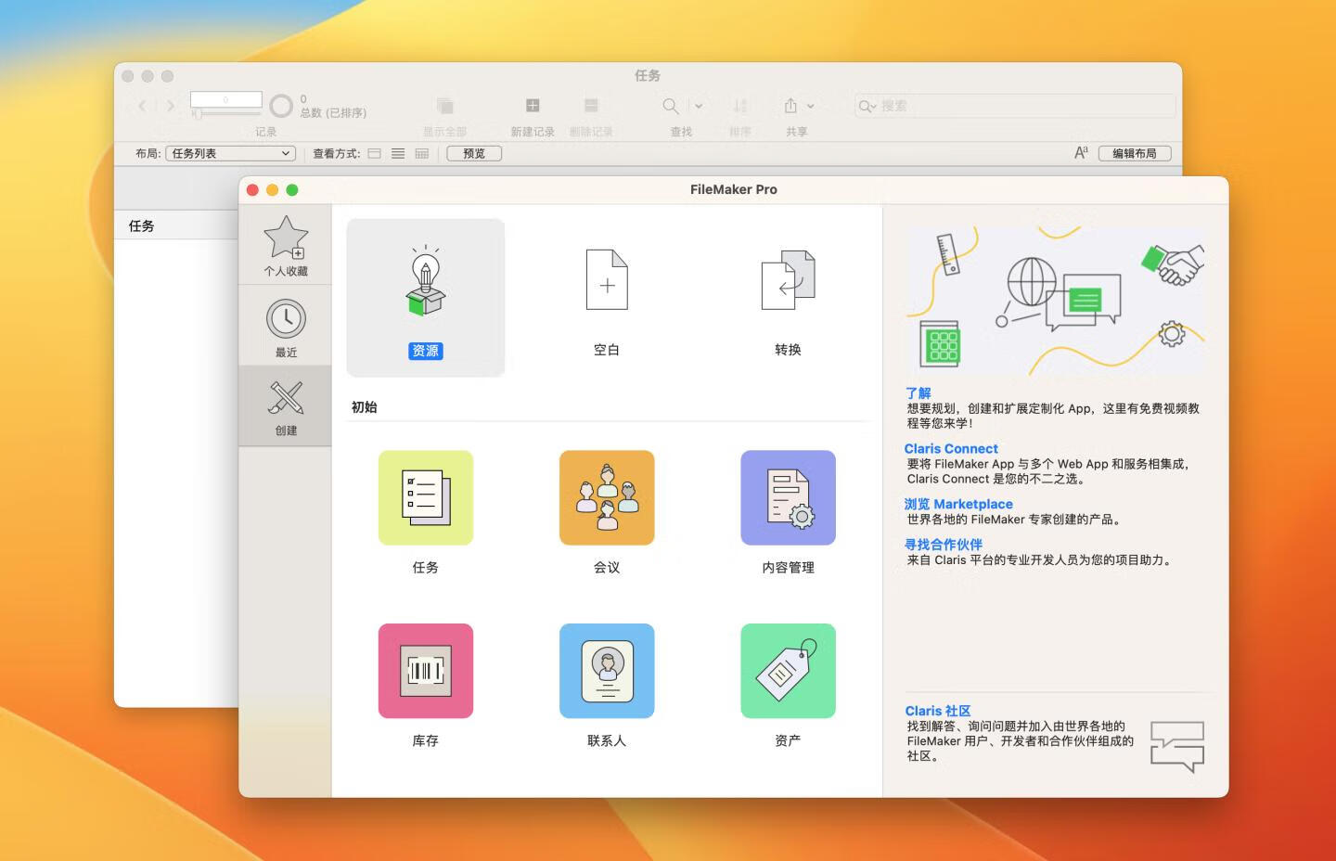Viewport: 1336px width, 861px height.
Task: Minimize the FileMaker Pro window
Action: tap(272, 190)
